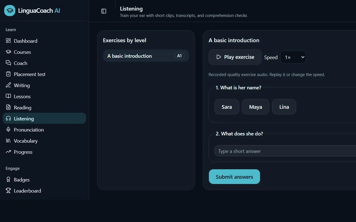This screenshot has height=222, width=356.
Task: Toggle the sidebar panel icon
Action: 104,11
